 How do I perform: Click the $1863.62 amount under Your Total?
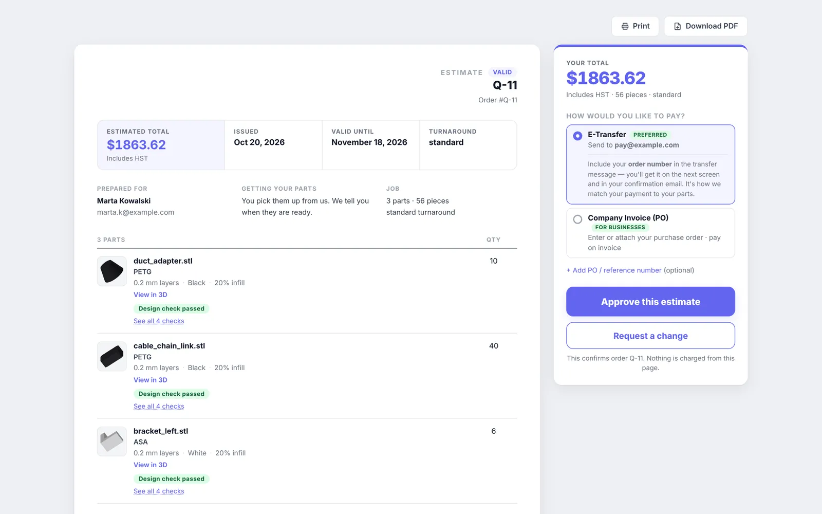[x=606, y=78]
